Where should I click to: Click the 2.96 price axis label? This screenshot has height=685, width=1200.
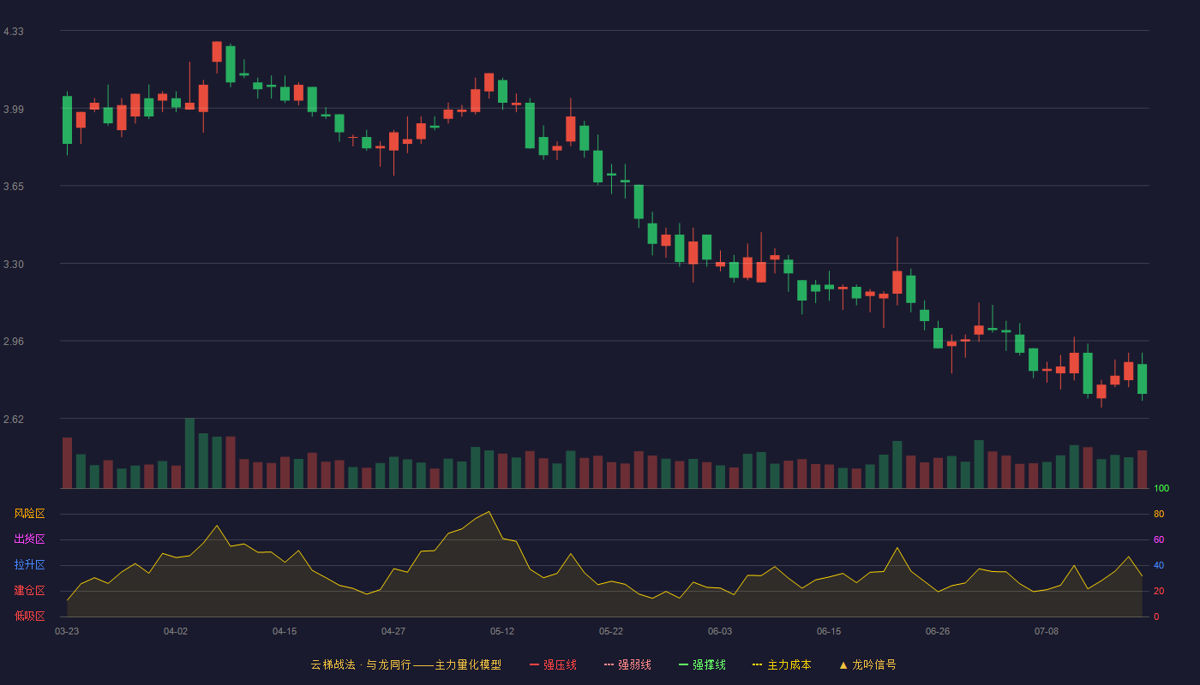pos(14,342)
